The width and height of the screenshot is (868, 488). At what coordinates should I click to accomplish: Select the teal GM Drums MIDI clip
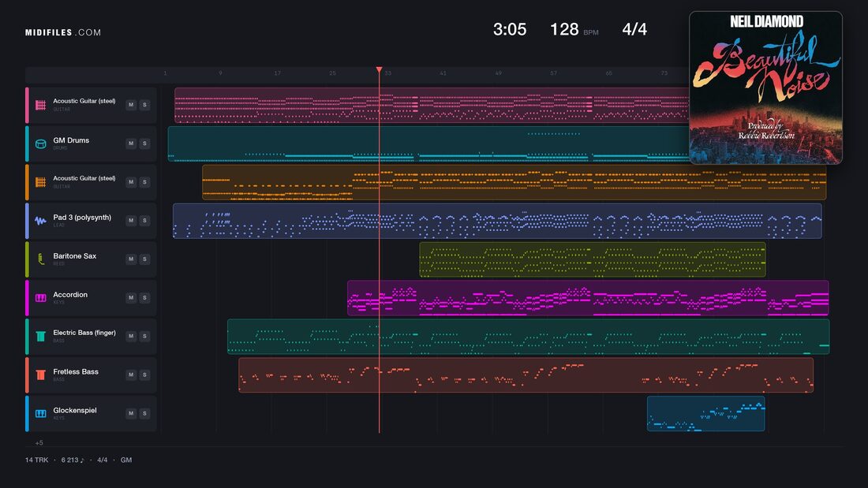click(429, 143)
